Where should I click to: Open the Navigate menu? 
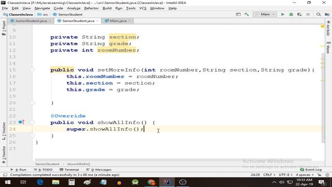[x=42, y=8]
